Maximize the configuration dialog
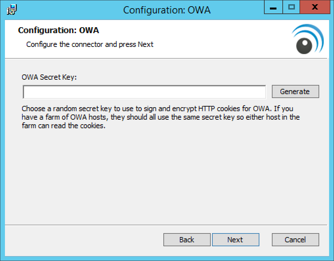This screenshot has height=261, width=334. coord(291,7)
